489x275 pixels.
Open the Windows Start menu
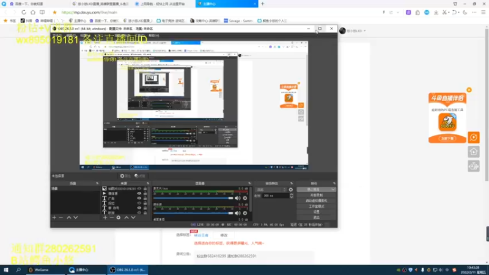point(6,269)
